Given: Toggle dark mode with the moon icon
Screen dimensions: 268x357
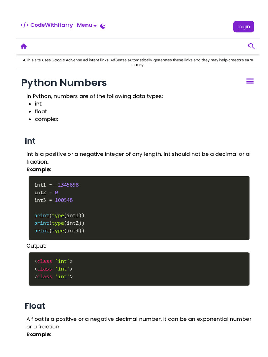Looking at the screenshot, I should point(103,26).
